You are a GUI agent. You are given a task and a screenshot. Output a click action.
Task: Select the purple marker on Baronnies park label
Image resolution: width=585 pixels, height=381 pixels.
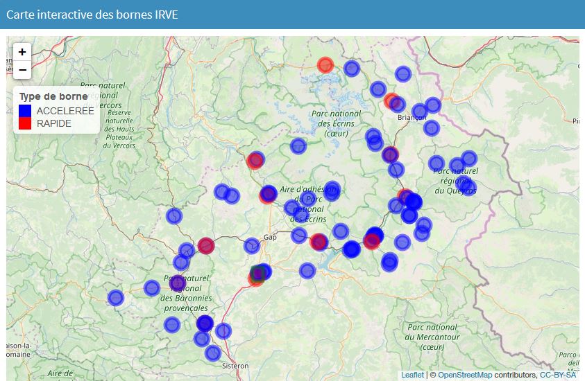(178, 283)
